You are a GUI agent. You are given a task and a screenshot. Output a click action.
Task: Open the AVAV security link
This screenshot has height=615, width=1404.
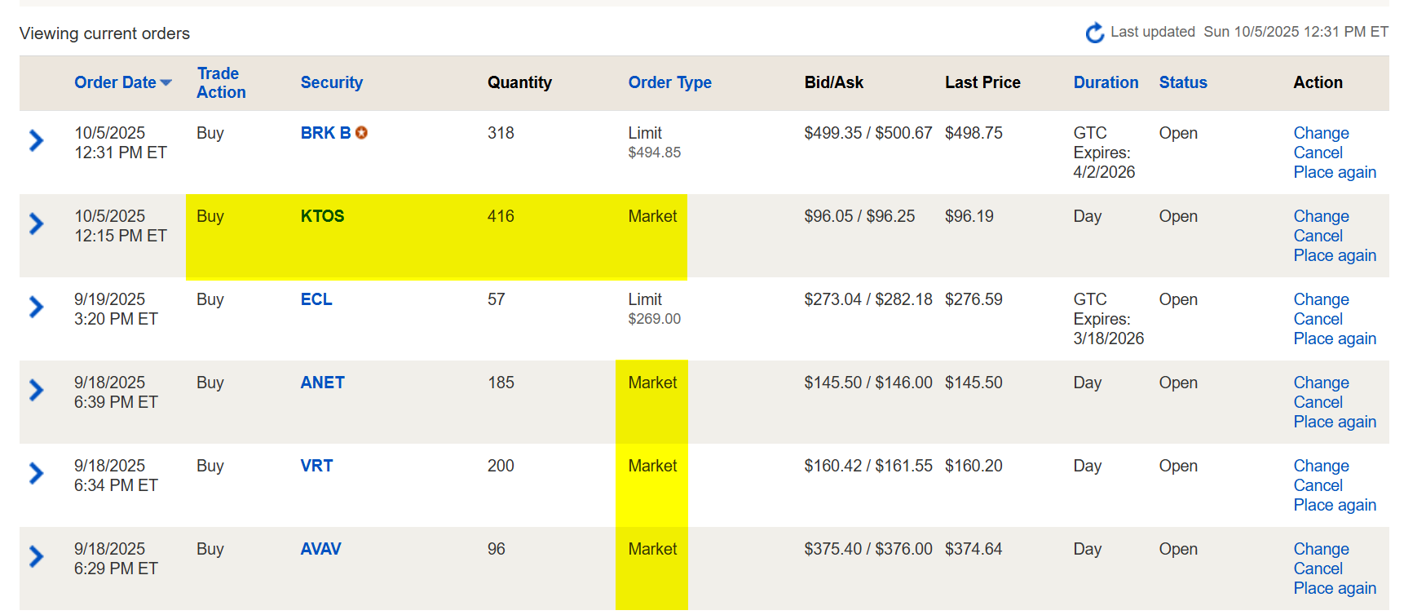320,549
